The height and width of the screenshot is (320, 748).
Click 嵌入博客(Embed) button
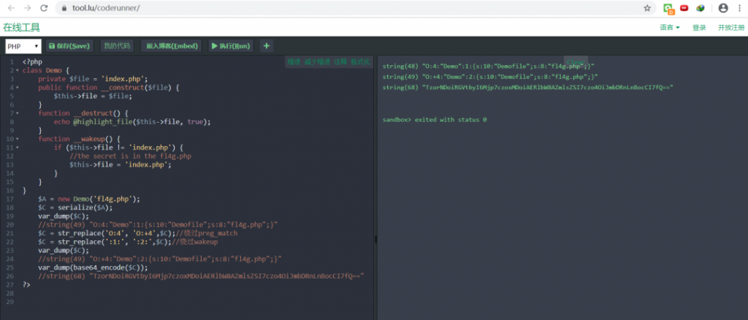[x=172, y=46]
